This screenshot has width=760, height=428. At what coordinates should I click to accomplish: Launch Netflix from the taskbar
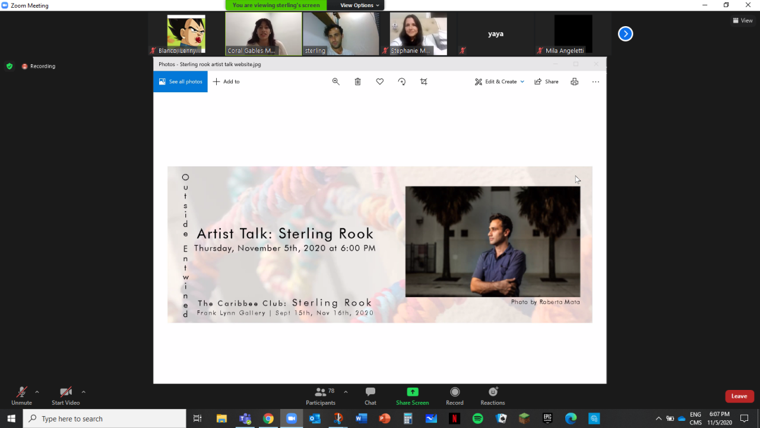coord(454,418)
